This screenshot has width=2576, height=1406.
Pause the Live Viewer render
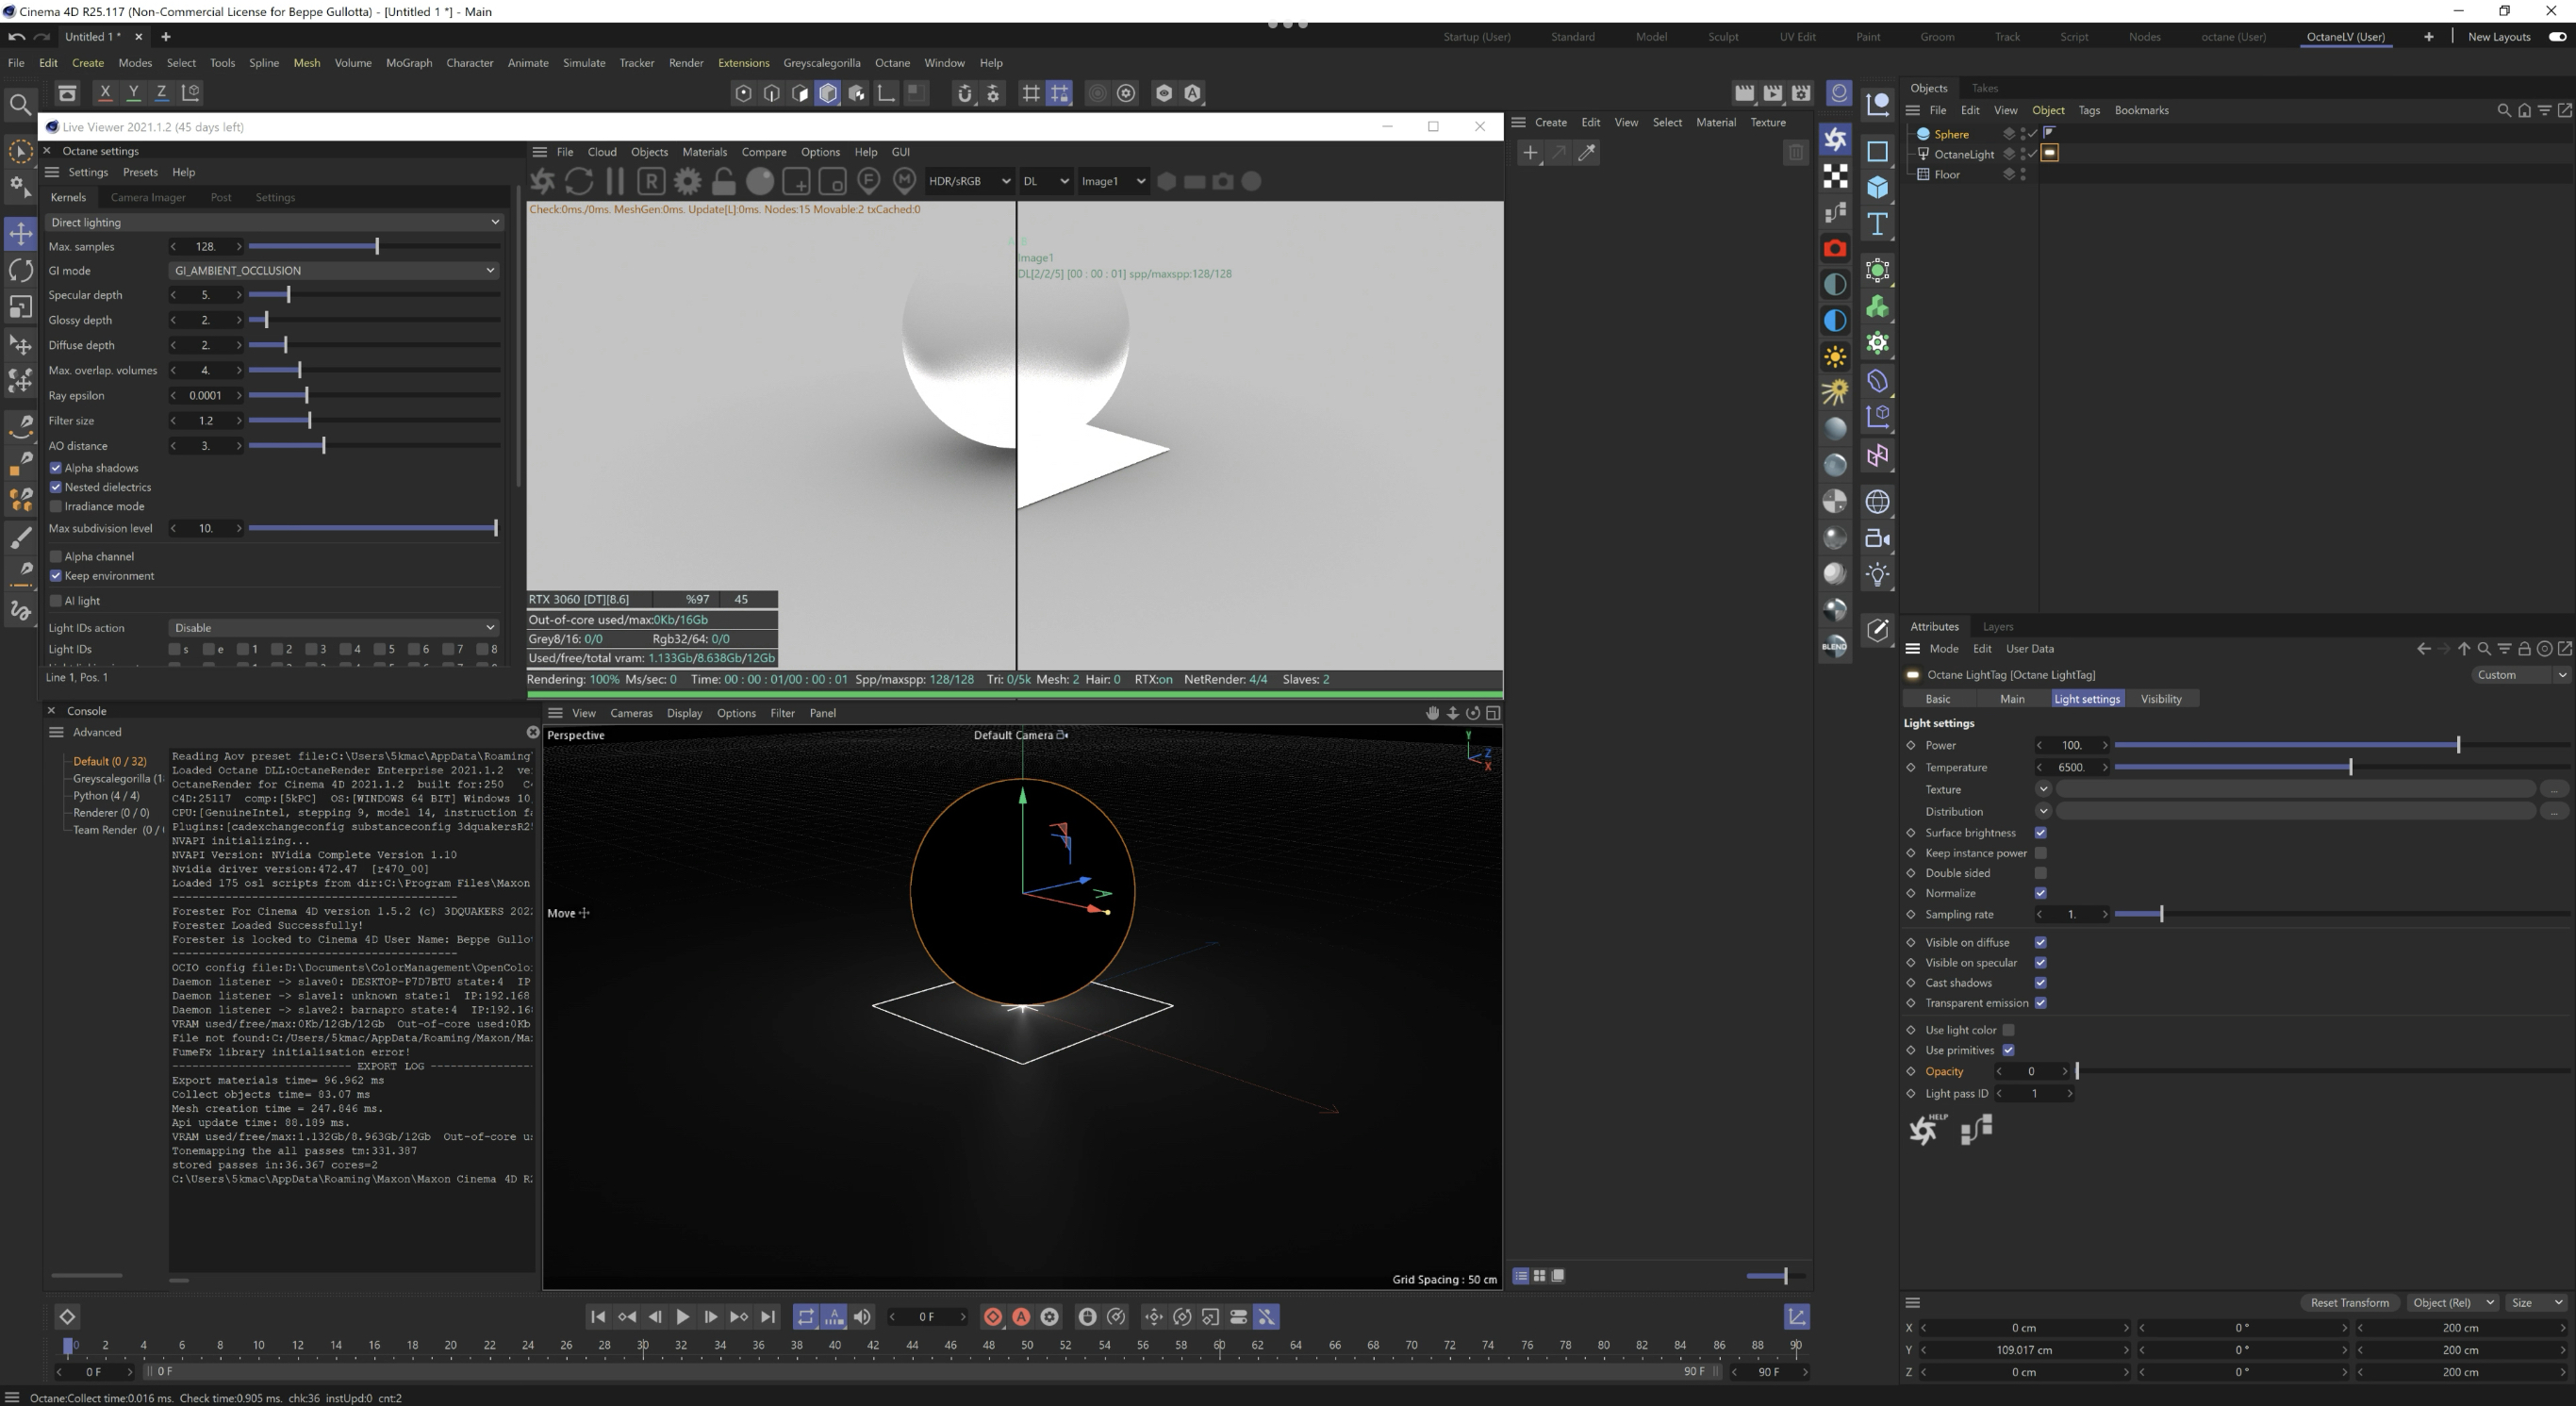pyautogui.click(x=615, y=181)
